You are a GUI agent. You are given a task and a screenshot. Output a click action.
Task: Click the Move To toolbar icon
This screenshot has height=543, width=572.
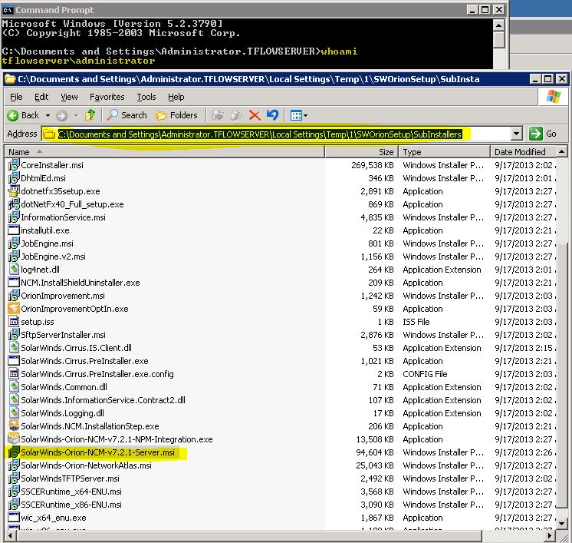218,115
